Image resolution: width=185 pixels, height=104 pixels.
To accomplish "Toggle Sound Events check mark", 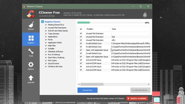I will click(x=46, y=64).
